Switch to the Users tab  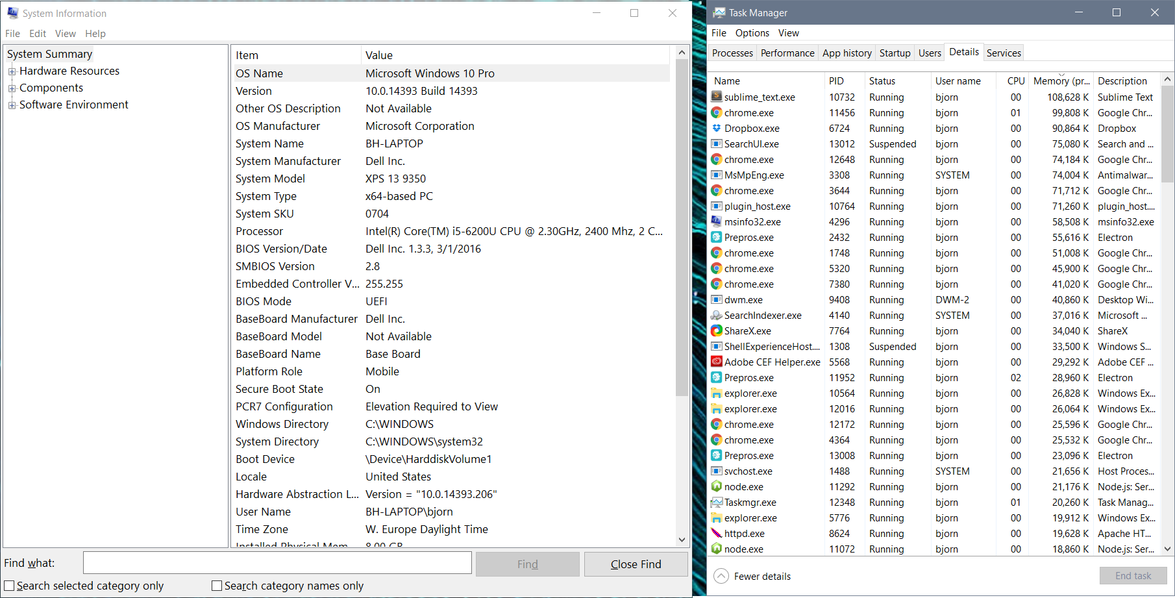930,53
